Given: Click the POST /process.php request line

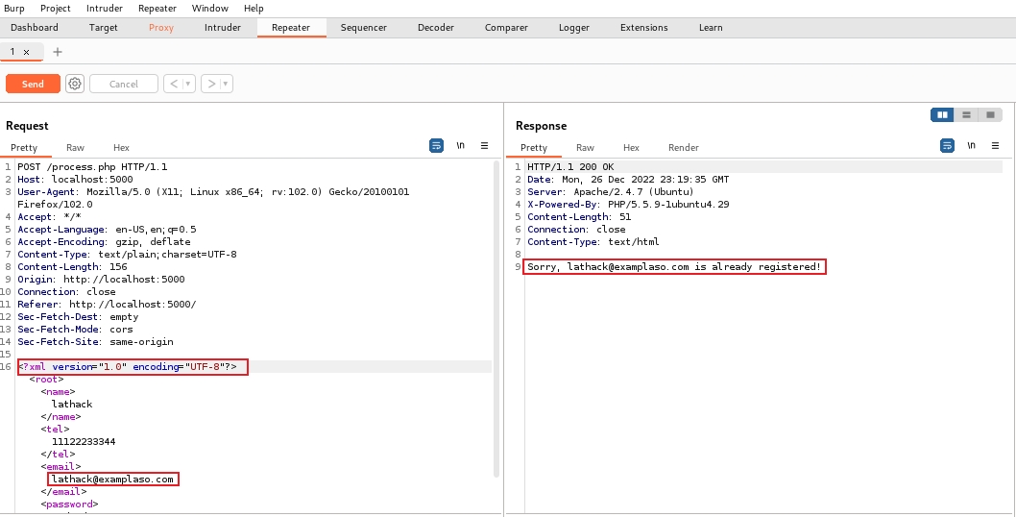Looking at the screenshot, I should click(x=92, y=167).
